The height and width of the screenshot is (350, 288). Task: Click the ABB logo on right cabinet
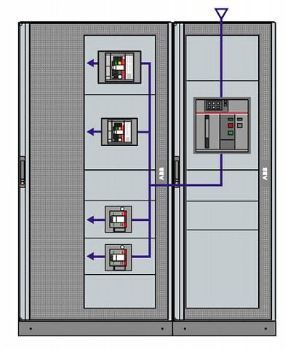coord(265,174)
